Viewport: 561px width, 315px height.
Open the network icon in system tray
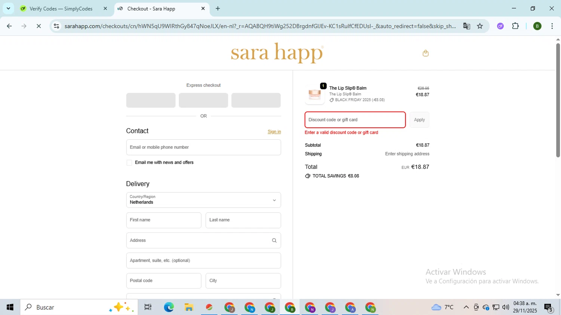pyautogui.click(x=496, y=307)
